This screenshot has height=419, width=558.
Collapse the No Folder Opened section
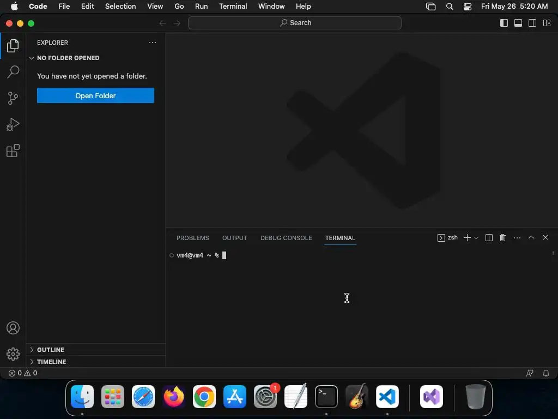click(x=96, y=58)
